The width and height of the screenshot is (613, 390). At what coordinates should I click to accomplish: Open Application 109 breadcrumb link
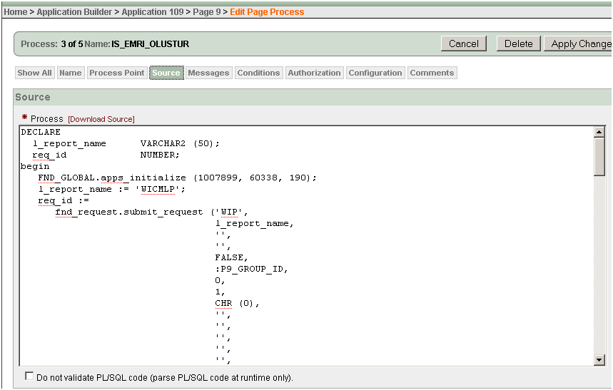click(x=153, y=12)
